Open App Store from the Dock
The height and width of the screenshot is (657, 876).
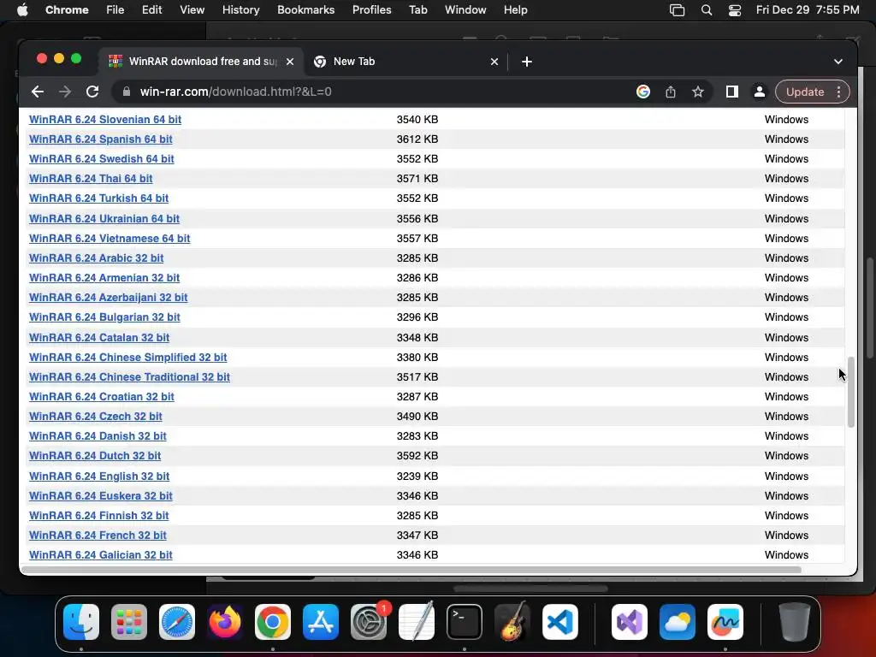tap(321, 622)
